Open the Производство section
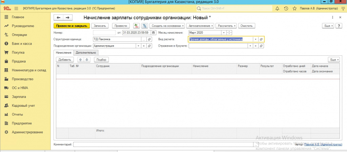 pyautogui.click(x=23, y=79)
